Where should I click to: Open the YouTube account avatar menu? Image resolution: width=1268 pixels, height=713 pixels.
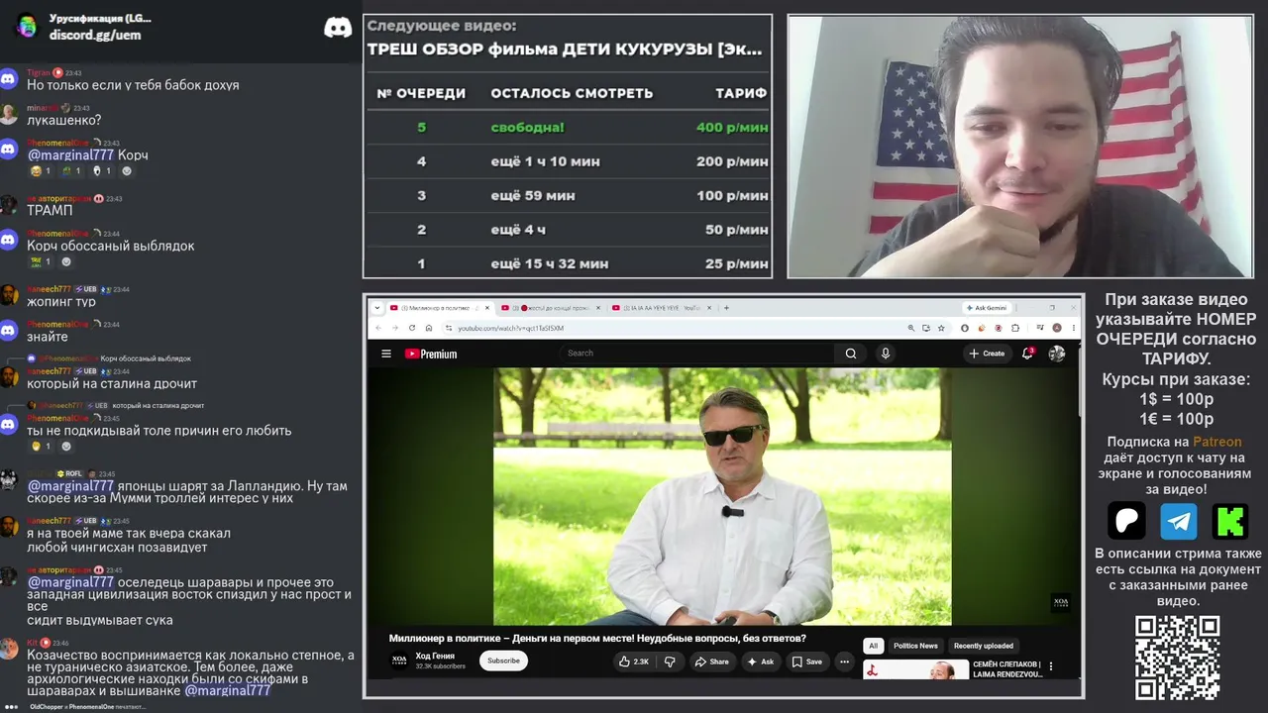pos(1057,354)
